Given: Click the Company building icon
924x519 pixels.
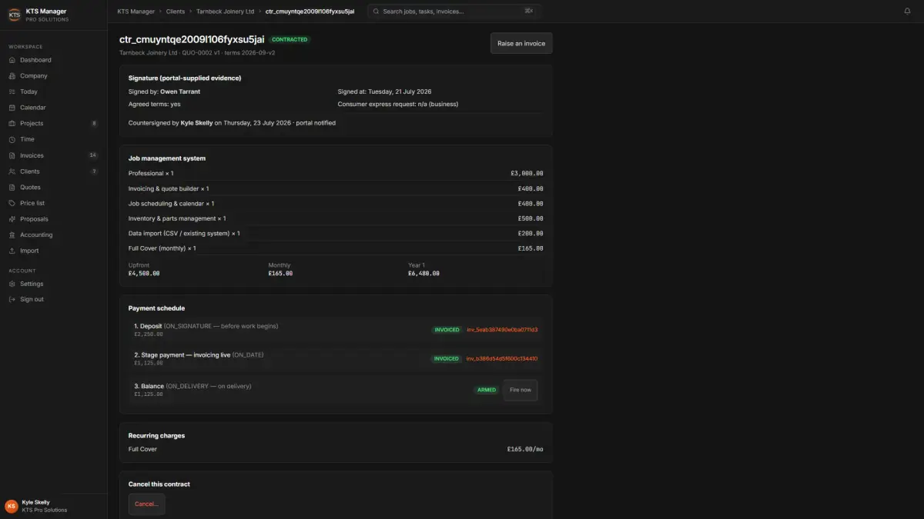Looking at the screenshot, I should 12,76.
